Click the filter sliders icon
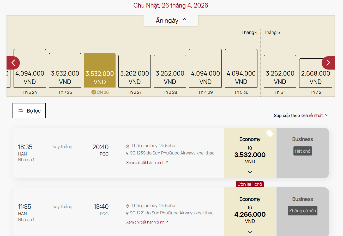Viewport: 343px width, 236px height. (21, 111)
